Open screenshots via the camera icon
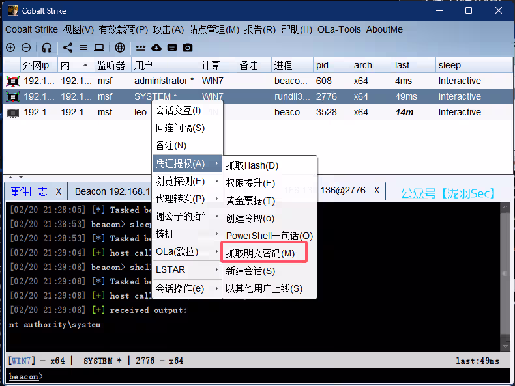Image resolution: width=515 pixels, height=386 pixels. click(x=188, y=48)
